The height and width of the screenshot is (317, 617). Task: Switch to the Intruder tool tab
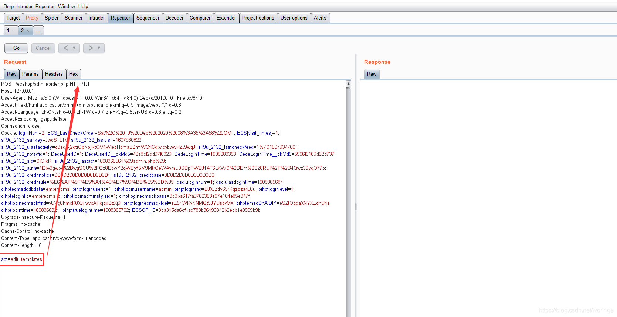(x=97, y=18)
